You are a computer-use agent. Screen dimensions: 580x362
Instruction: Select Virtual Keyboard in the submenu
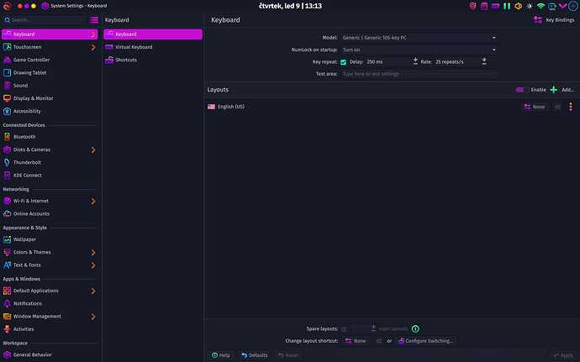tap(153, 47)
